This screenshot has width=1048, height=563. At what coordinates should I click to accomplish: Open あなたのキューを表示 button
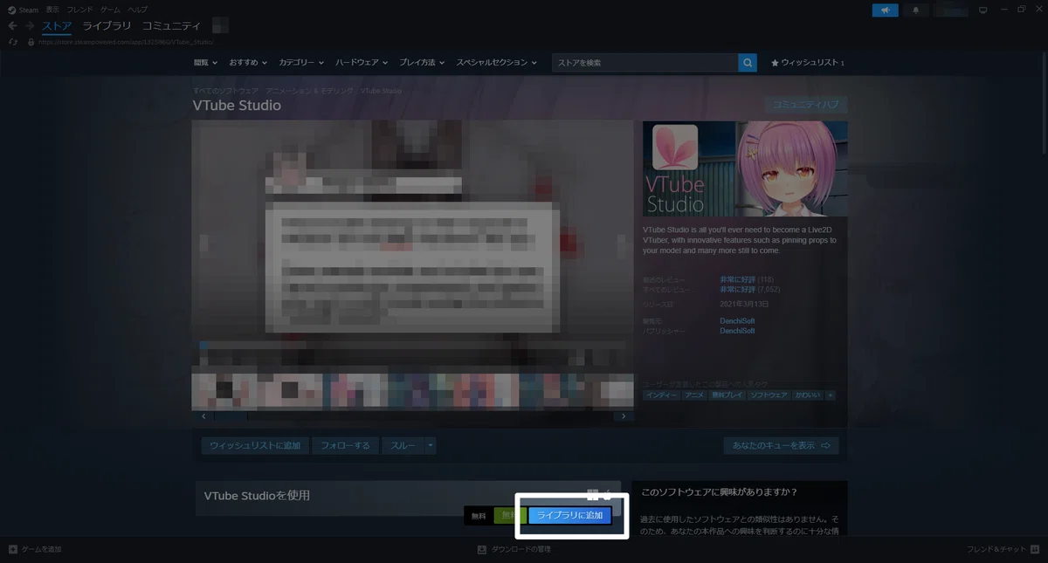781,445
